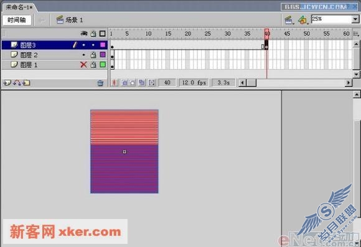361x247 pixels.
Task: Toggle show all layers eye icon
Action: coord(84,34)
